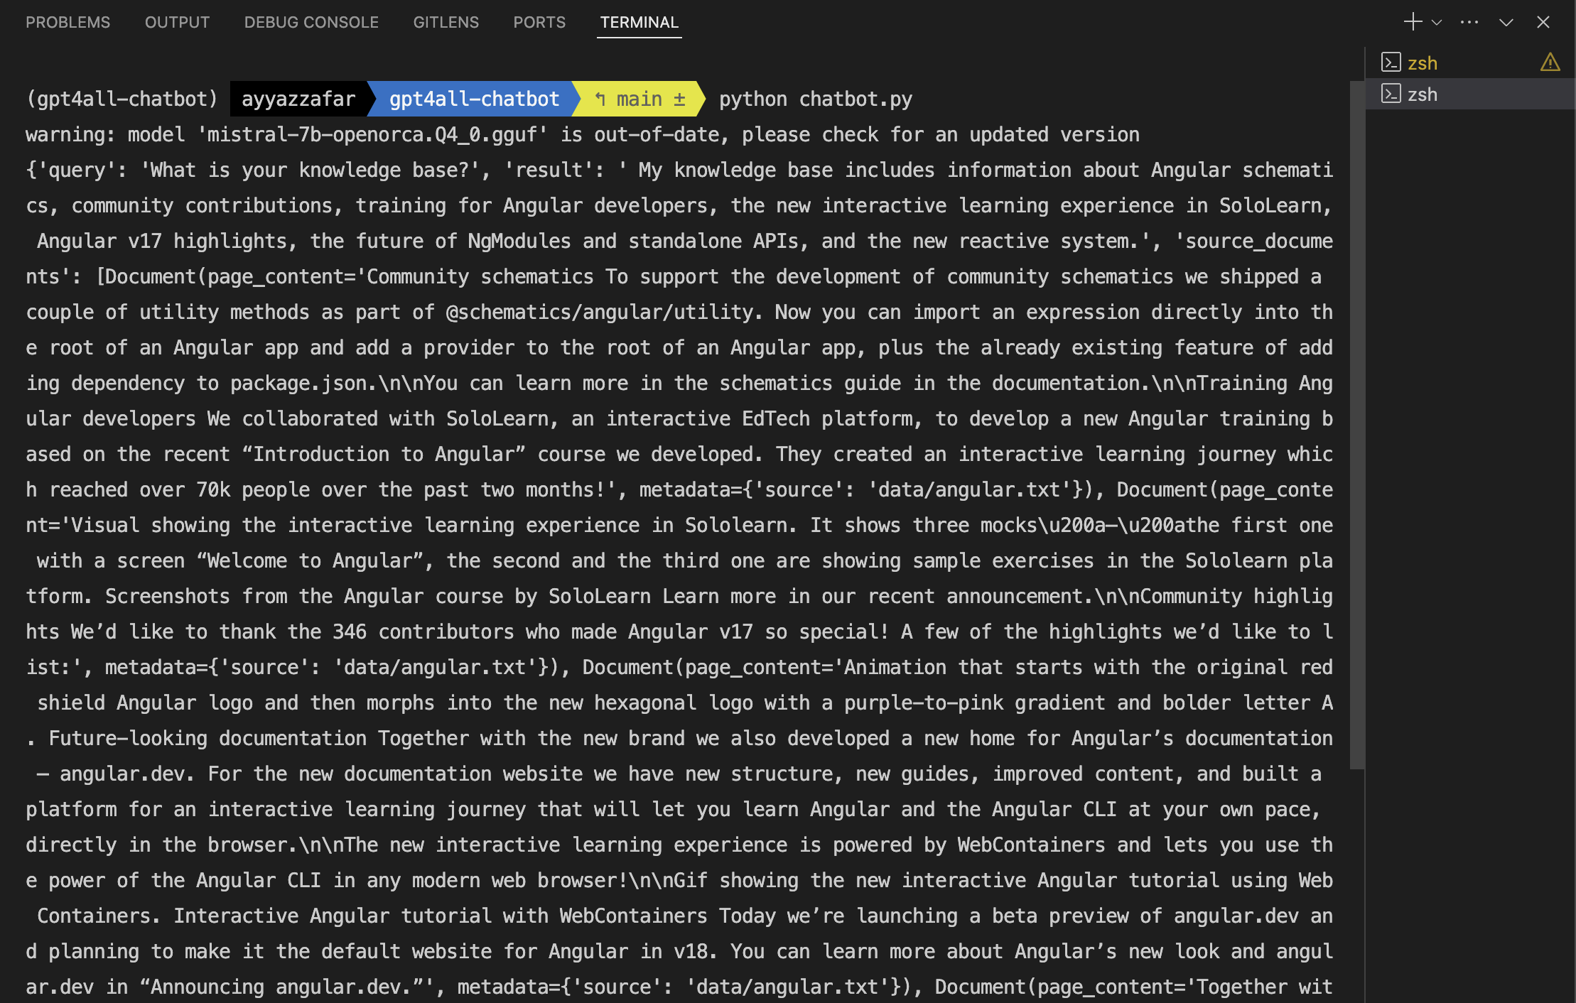1576x1003 pixels.
Task: Collapse the panel with the chevron icon
Action: [1506, 23]
